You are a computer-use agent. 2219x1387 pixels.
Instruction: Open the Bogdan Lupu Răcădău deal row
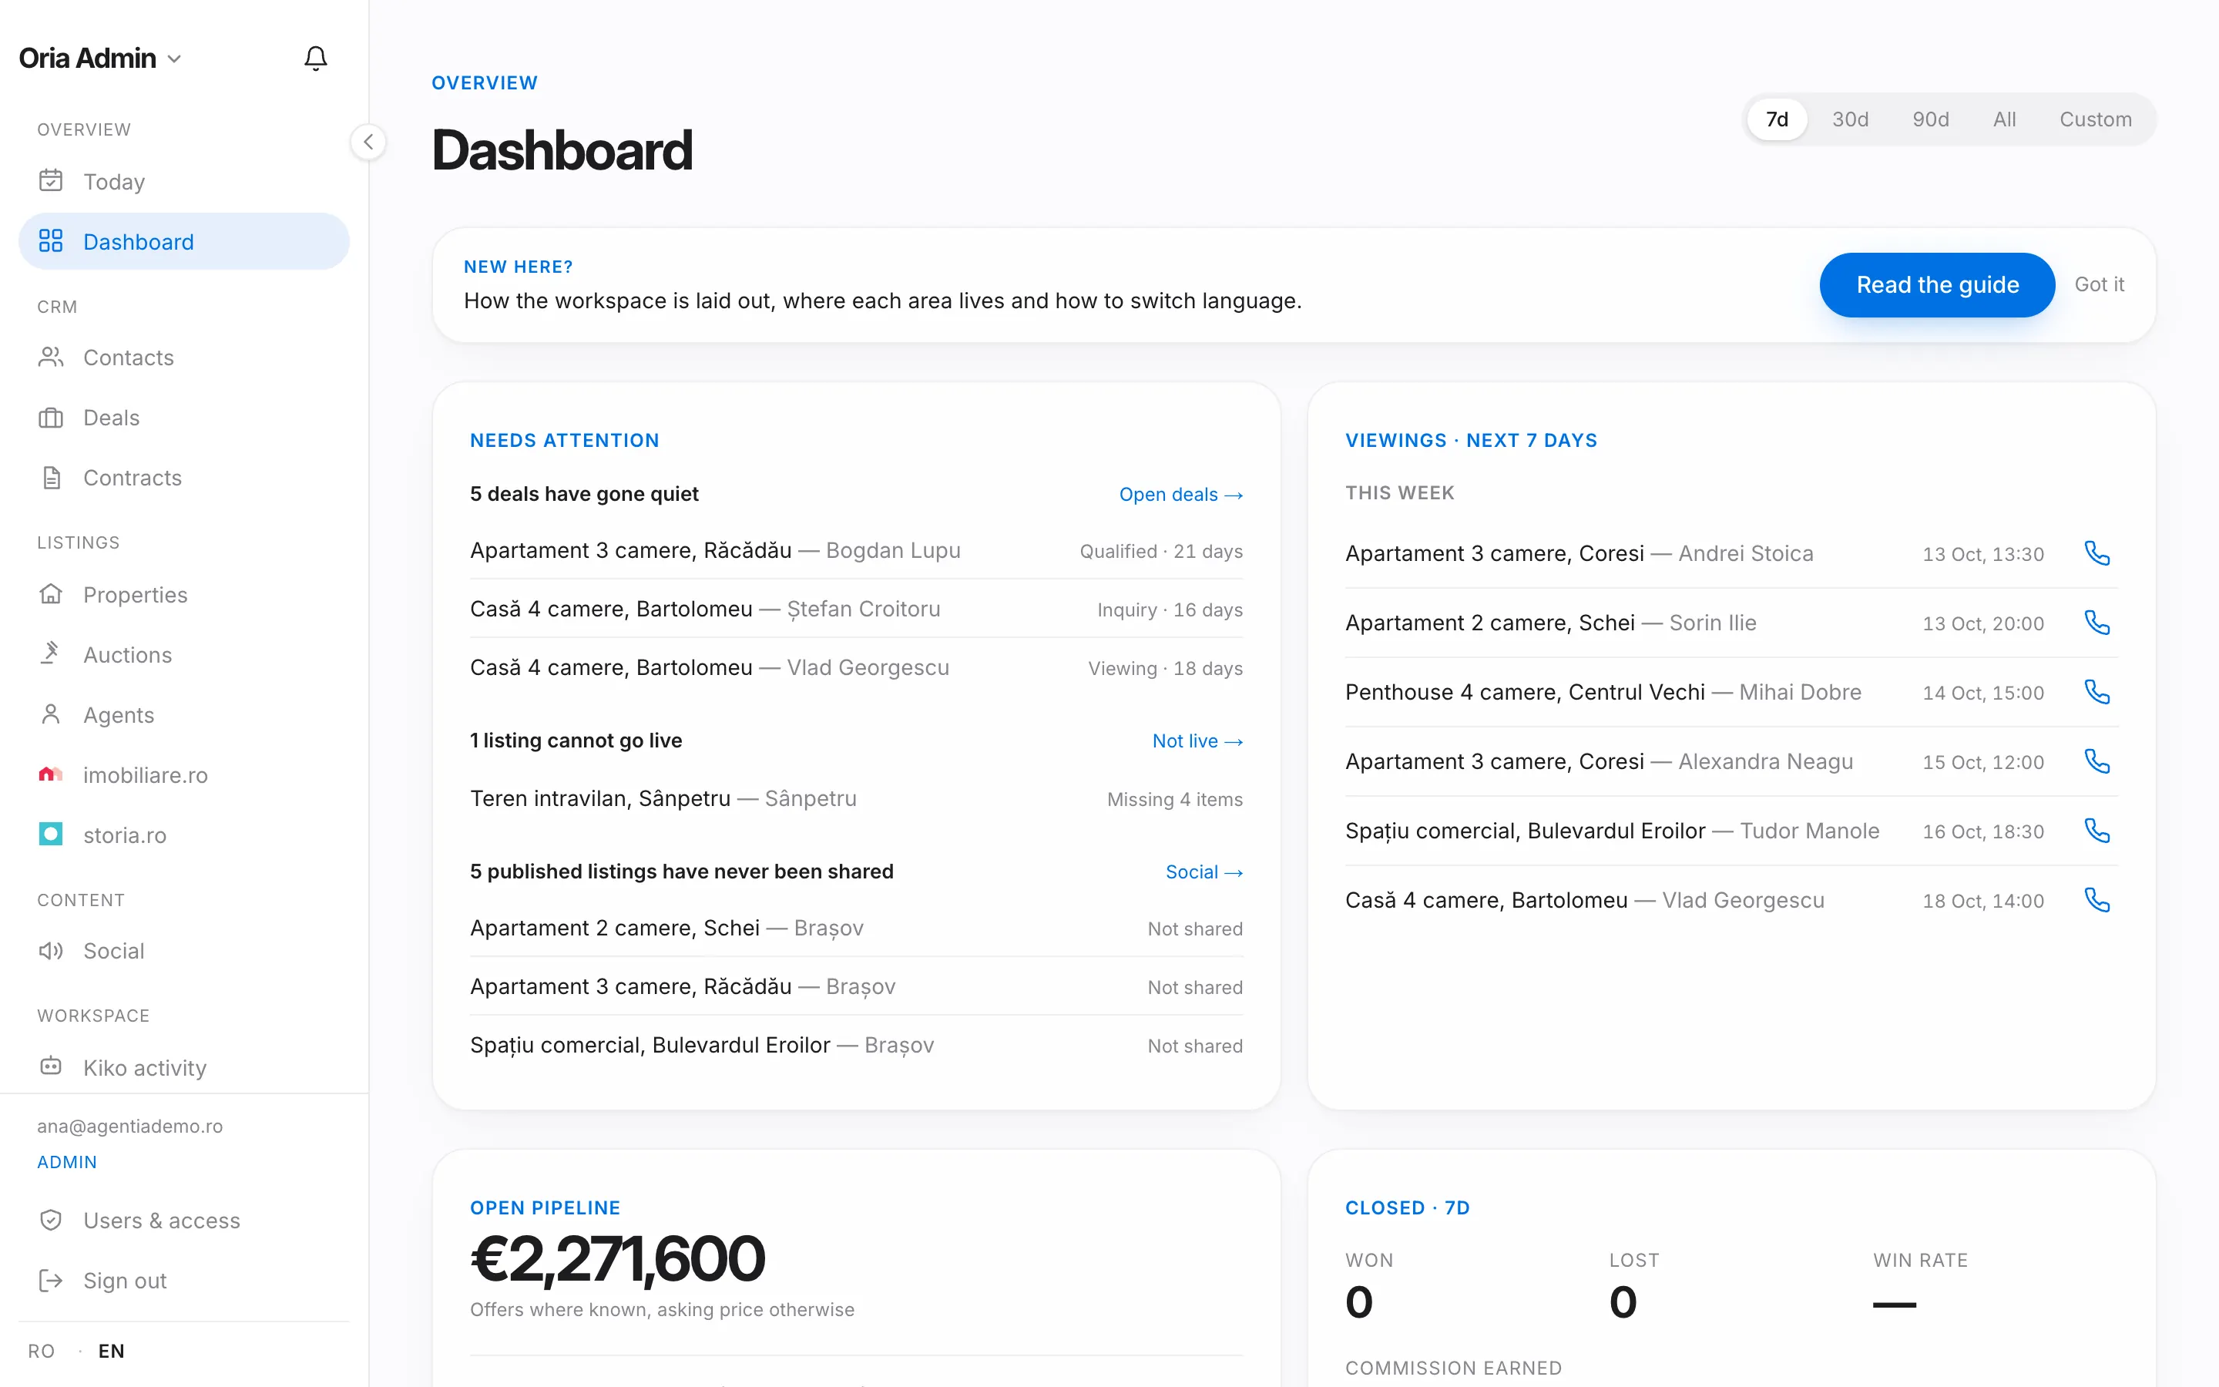pos(857,550)
